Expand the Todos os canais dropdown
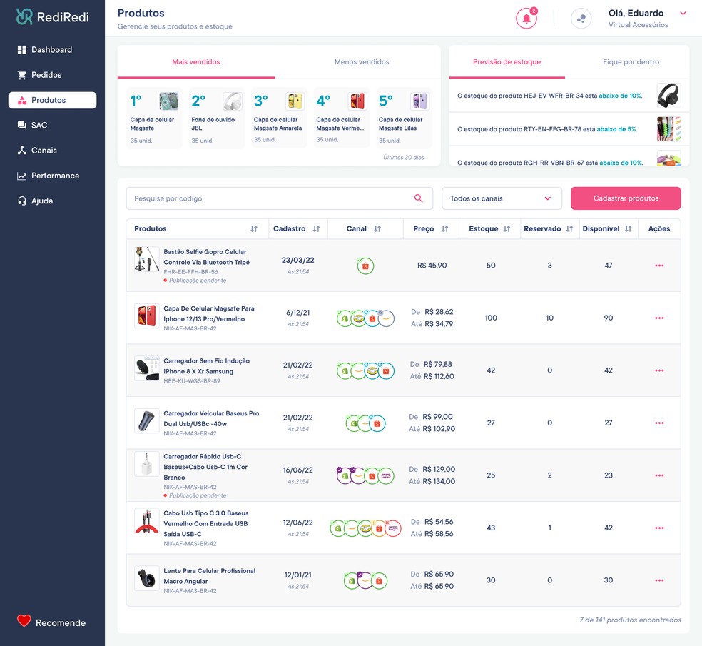Viewport: 702px width, 646px height. pos(502,198)
